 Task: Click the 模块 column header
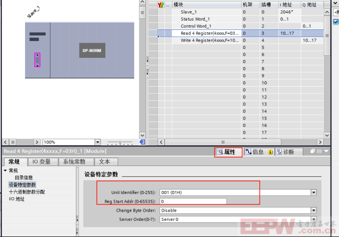click(206, 4)
